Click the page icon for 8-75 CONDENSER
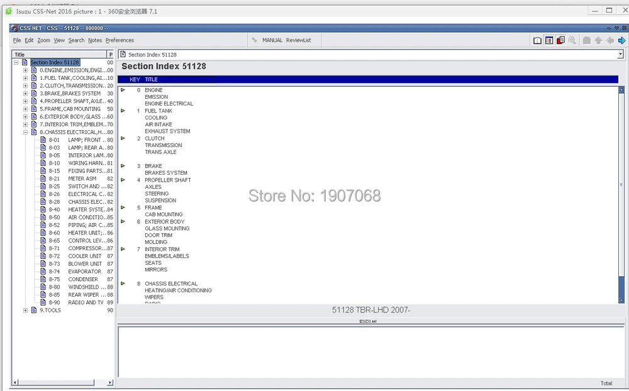 pos(43,279)
